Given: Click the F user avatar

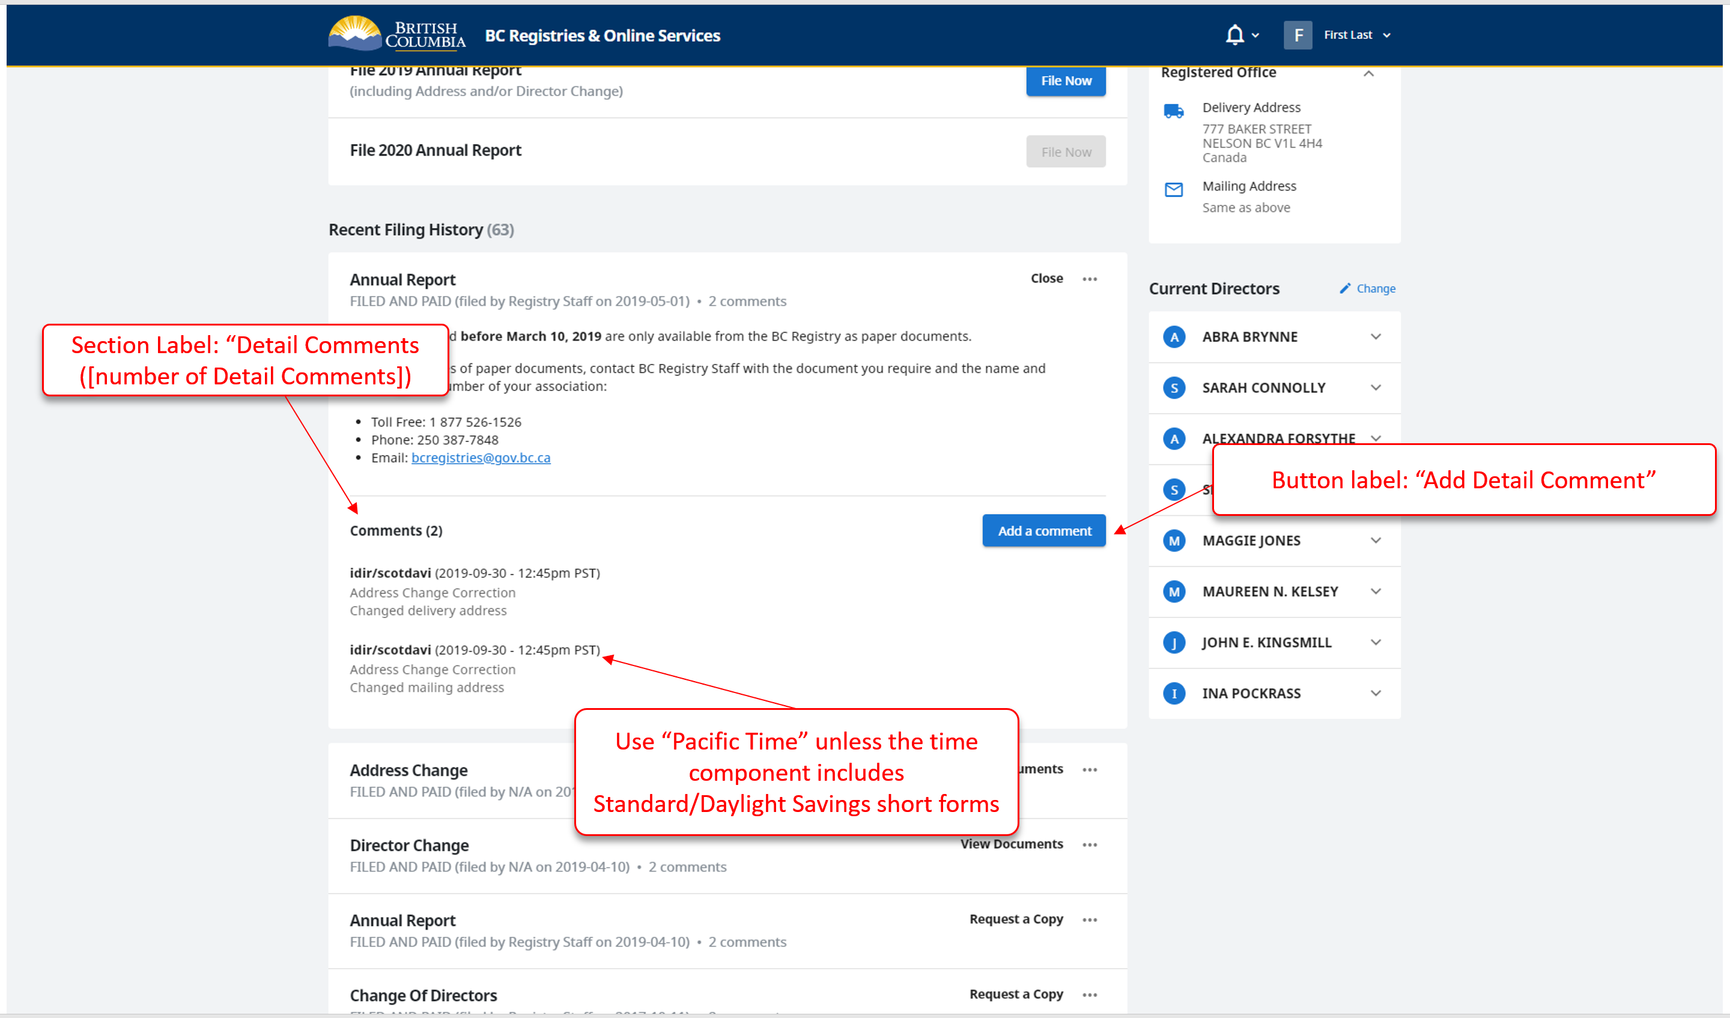Looking at the screenshot, I should tap(1297, 35).
